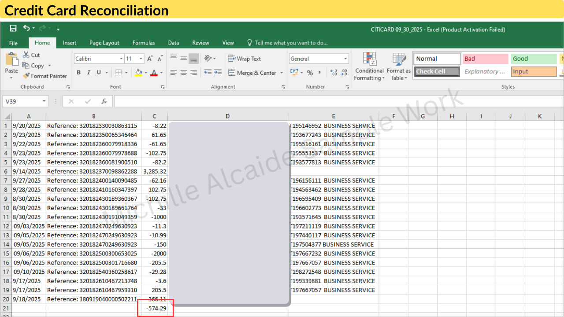
Task: Apply the yellow fill color bucket
Action: [x=138, y=73]
